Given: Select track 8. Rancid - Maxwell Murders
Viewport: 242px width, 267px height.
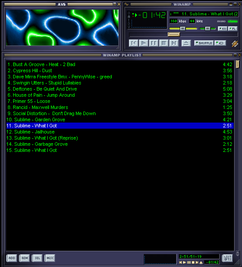Looking at the screenshot, I should click(120, 107).
